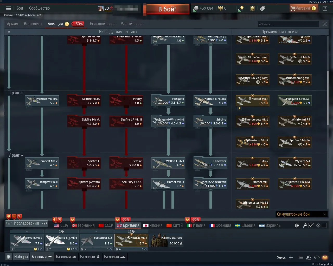Open the battle pass ticket icon
Screen dimensions: 333x266
click(x=262, y=8)
